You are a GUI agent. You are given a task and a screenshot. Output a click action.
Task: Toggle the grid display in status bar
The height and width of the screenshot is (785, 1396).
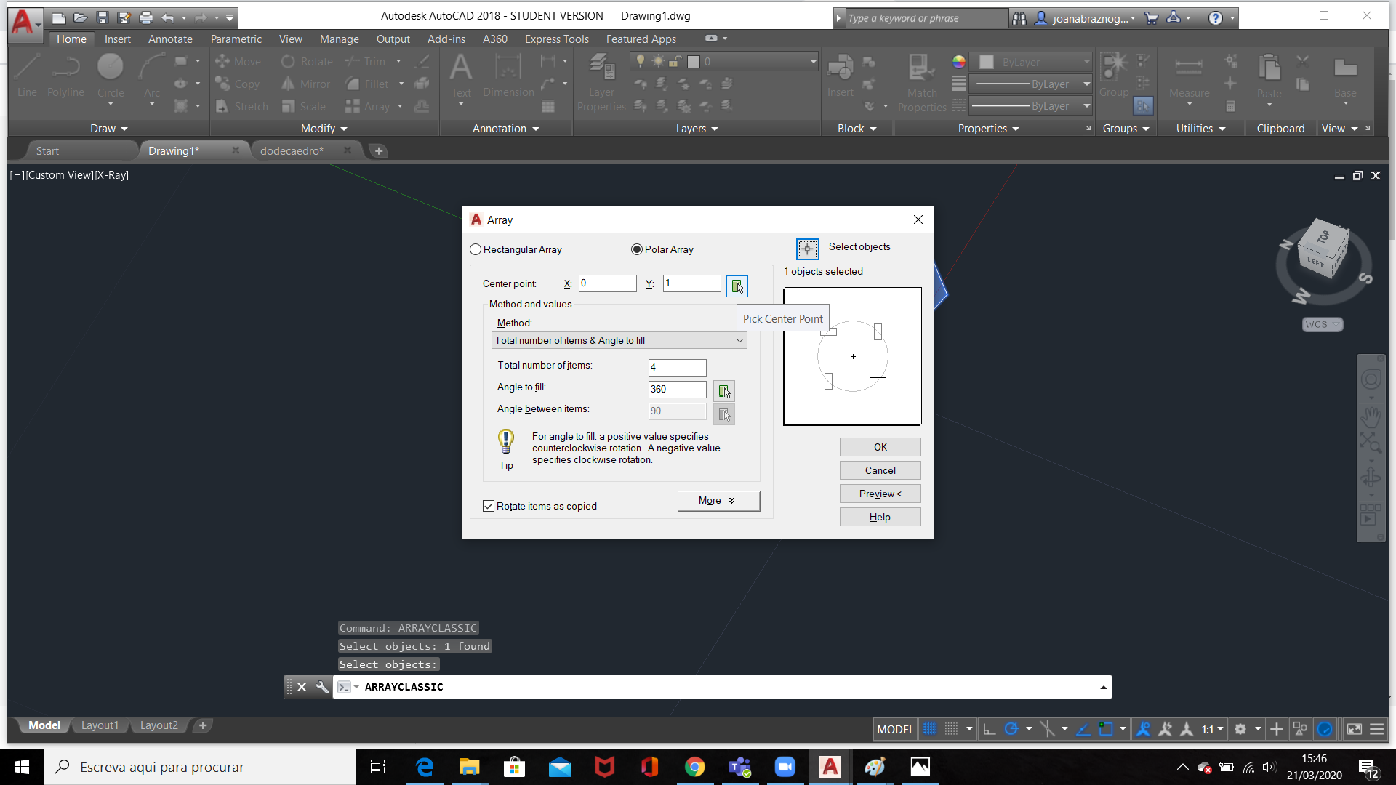930,729
